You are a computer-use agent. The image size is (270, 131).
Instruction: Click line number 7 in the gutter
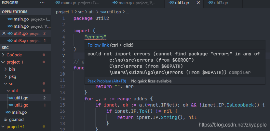tap(64, 55)
